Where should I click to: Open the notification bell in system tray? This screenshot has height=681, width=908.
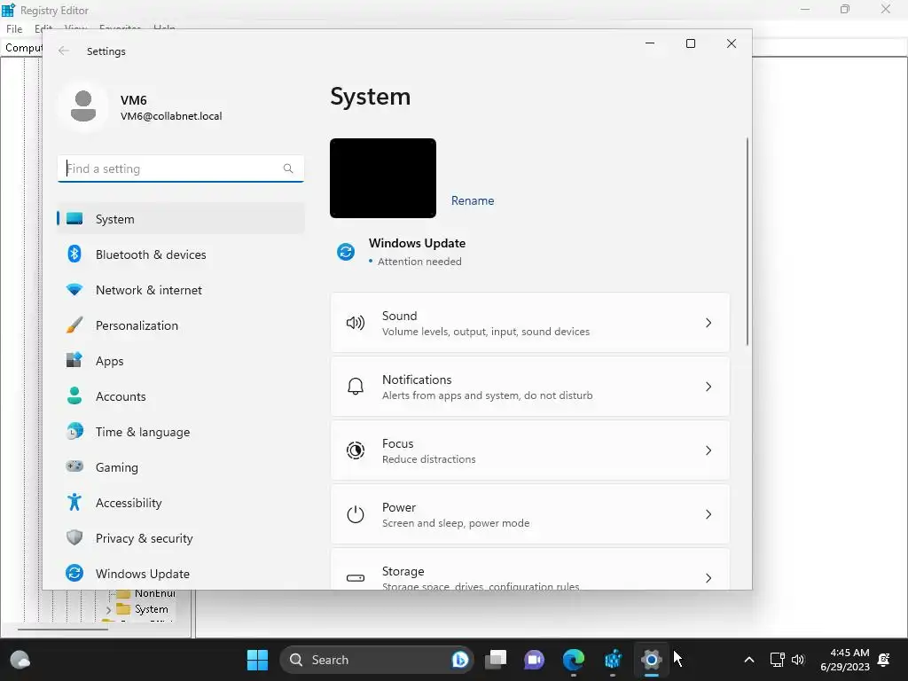[x=884, y=660]
